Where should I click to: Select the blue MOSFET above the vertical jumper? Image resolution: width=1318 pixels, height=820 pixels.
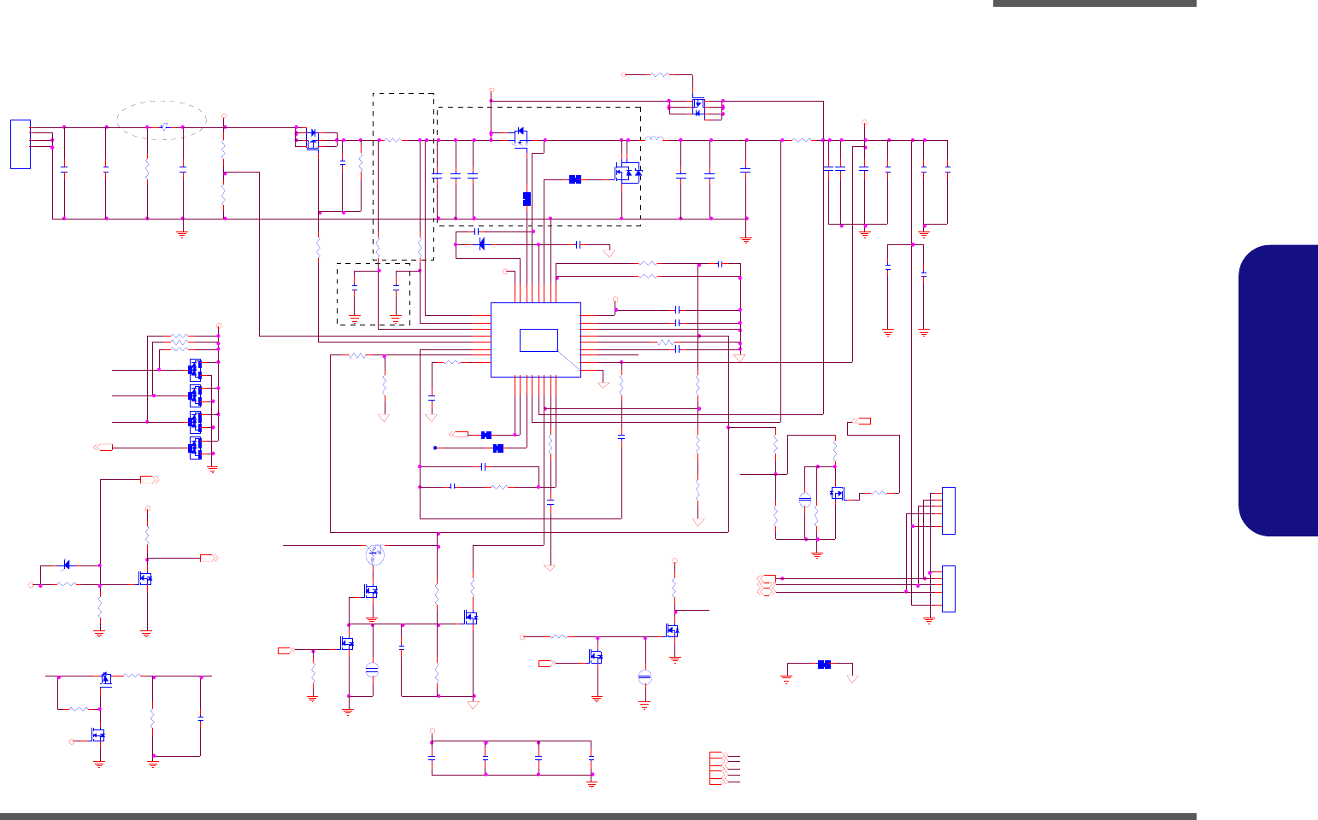(521, 137)
